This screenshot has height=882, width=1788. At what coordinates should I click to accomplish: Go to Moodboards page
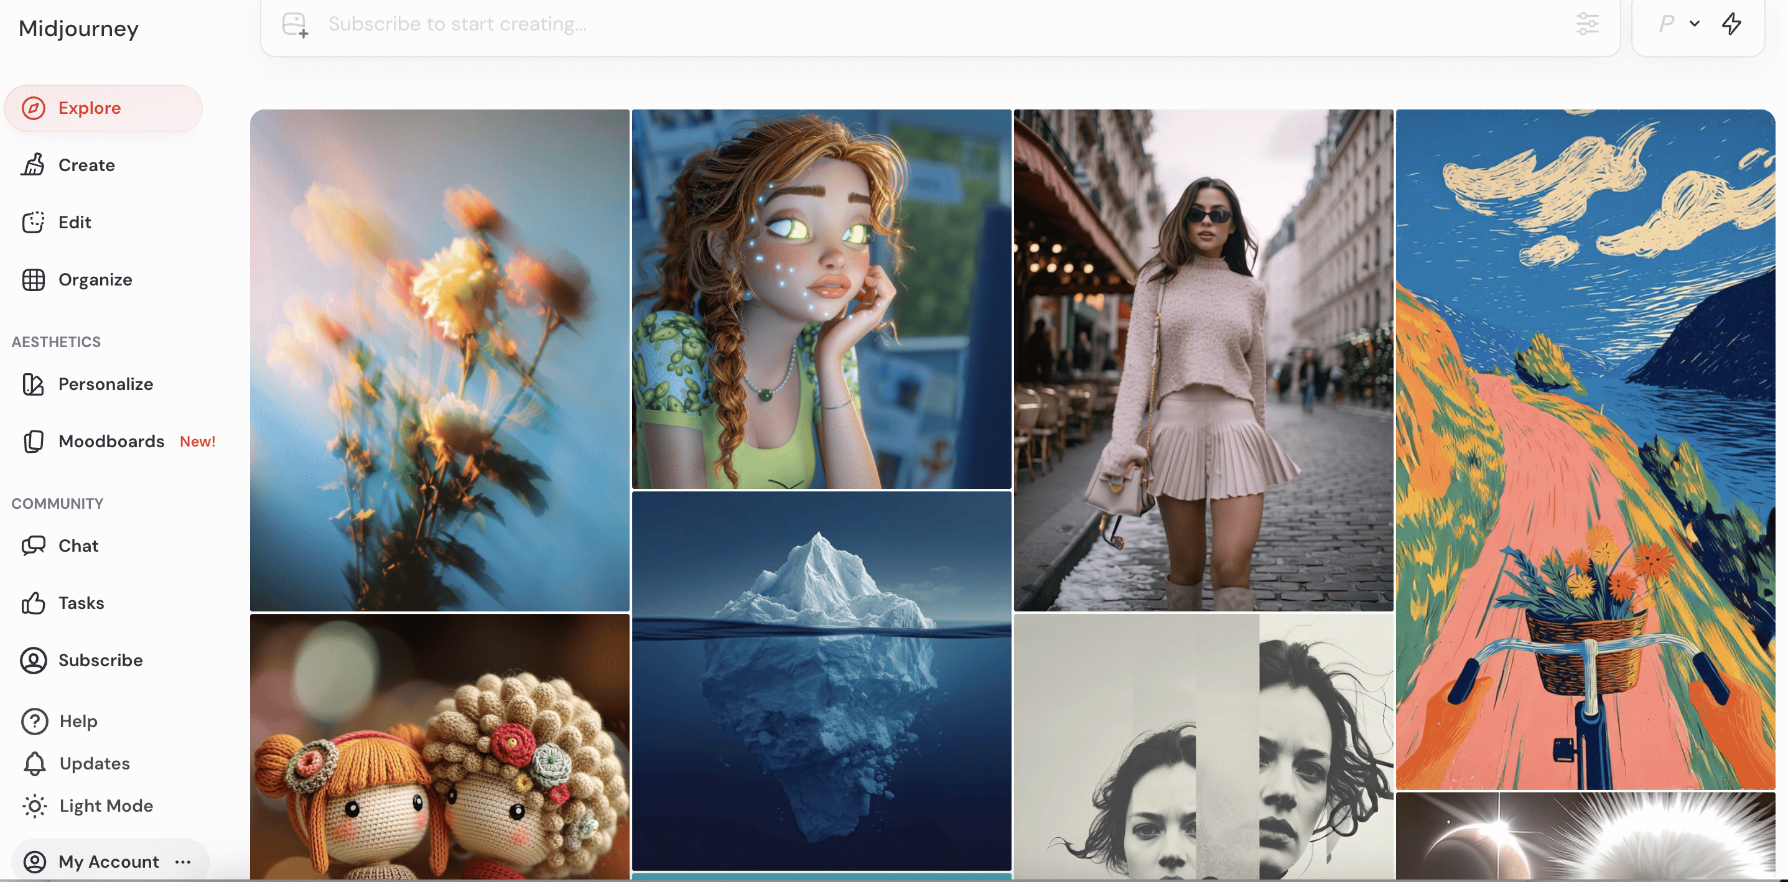pyautogui.click(x=111, y=442)
